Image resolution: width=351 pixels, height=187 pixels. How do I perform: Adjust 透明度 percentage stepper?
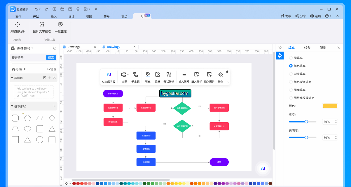click(x=336, y=137)
